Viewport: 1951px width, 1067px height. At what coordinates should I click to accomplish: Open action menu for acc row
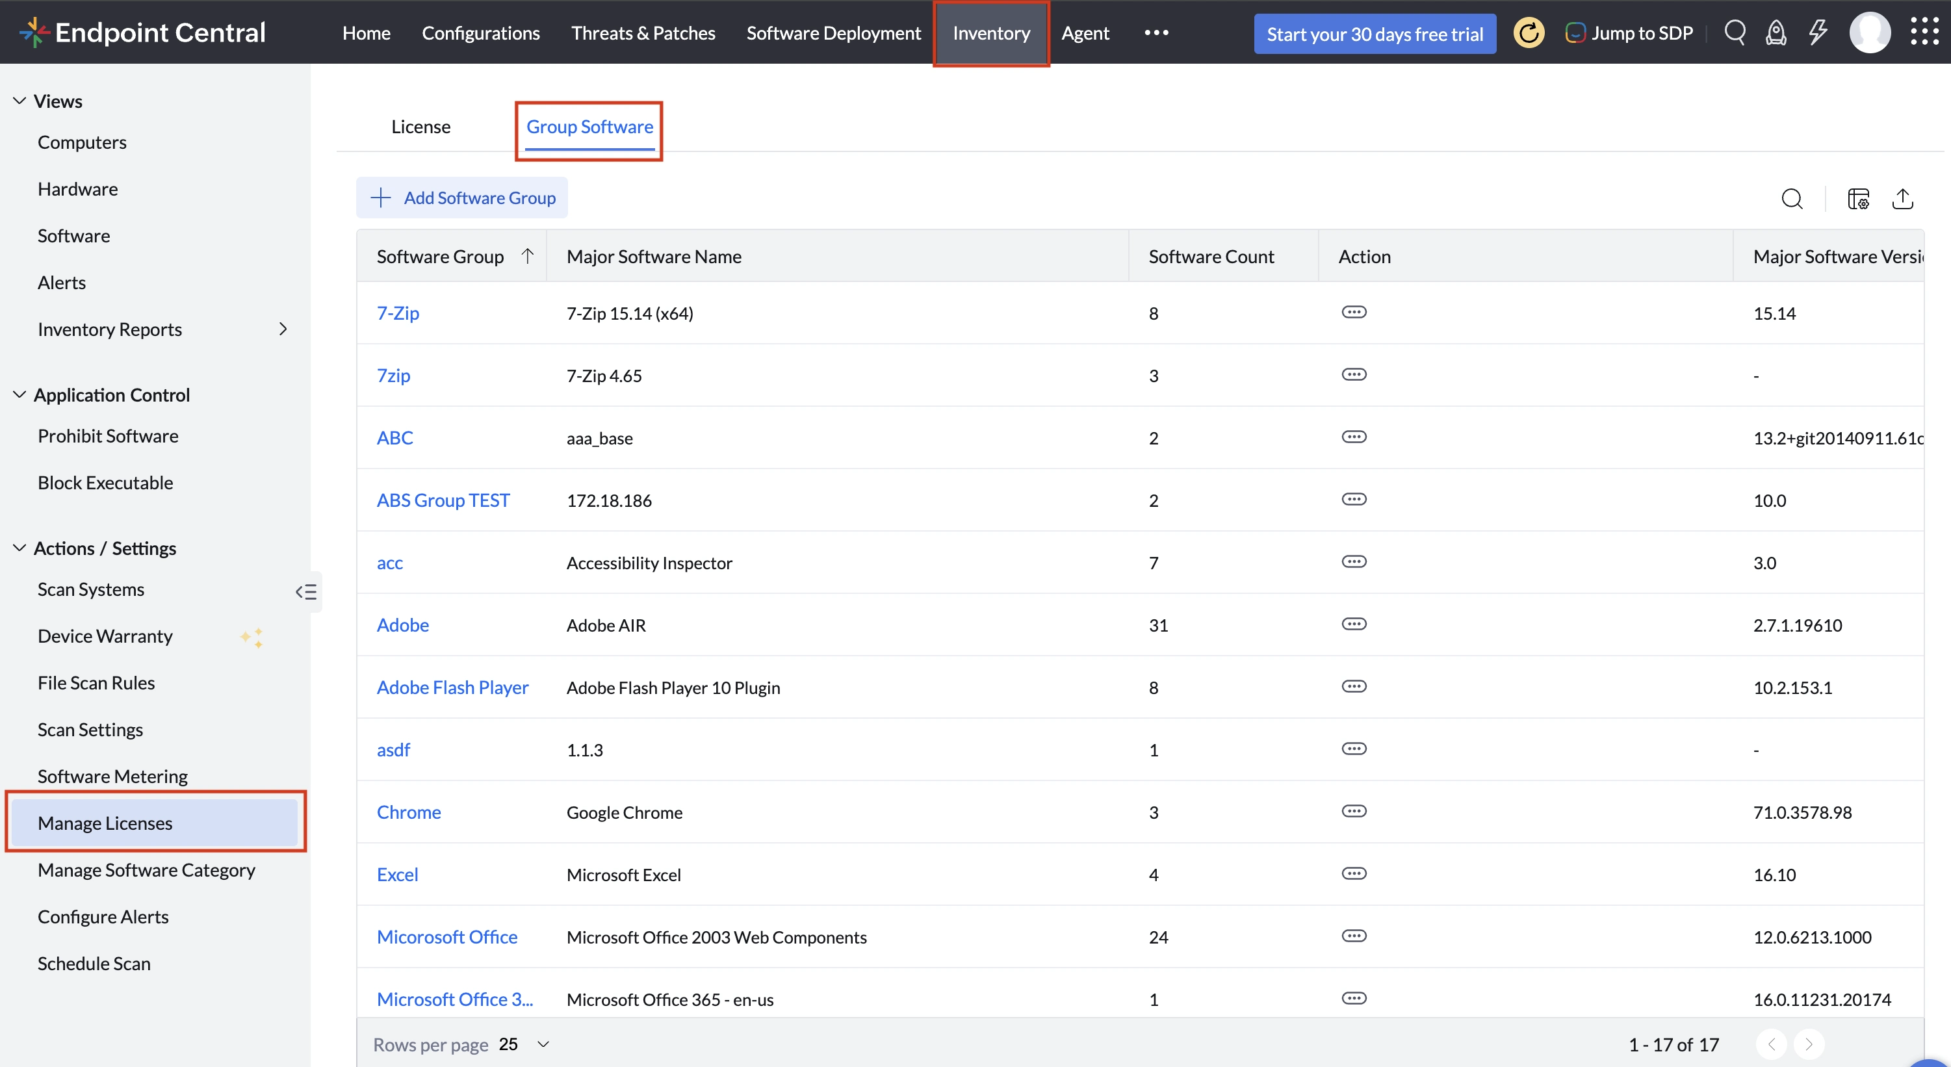1354,561
